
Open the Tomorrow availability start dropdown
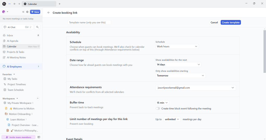pyautogui.click(x=180, y=76)
